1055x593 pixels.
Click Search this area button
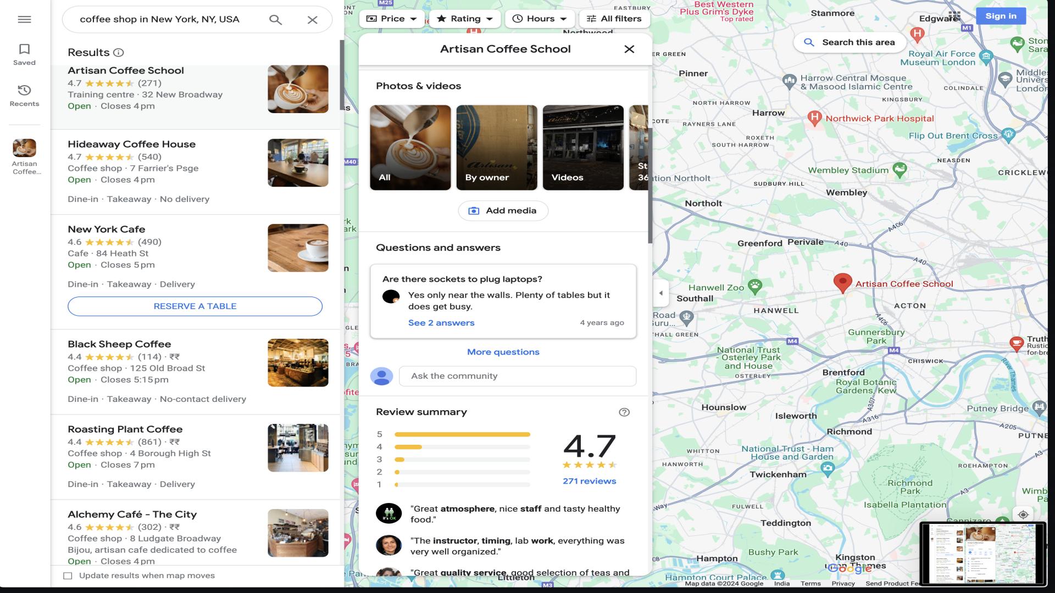[x=849, y=42]
